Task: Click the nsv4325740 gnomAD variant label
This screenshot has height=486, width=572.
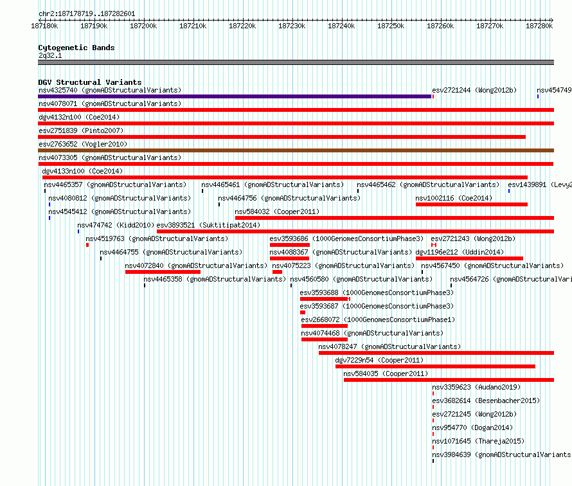Action: coord(110,90)
